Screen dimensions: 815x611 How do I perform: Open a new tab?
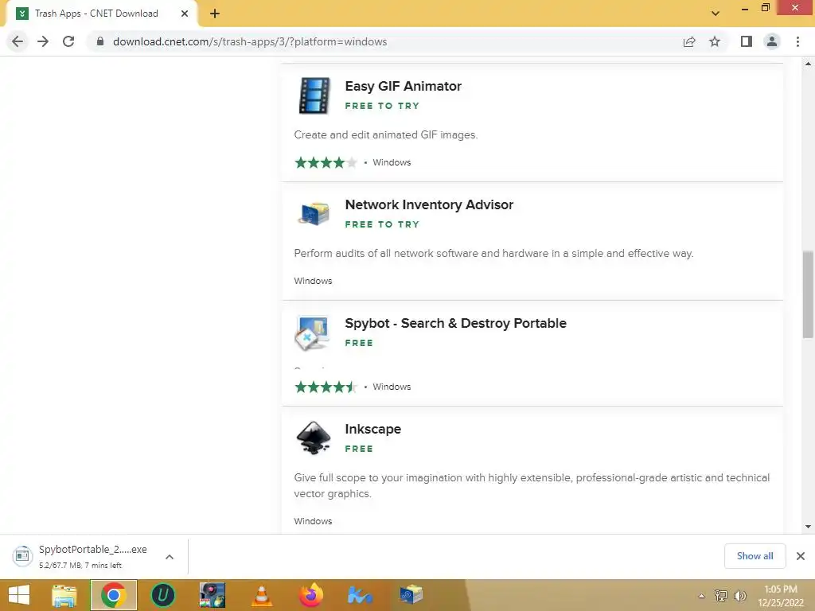tap(215, 14)
